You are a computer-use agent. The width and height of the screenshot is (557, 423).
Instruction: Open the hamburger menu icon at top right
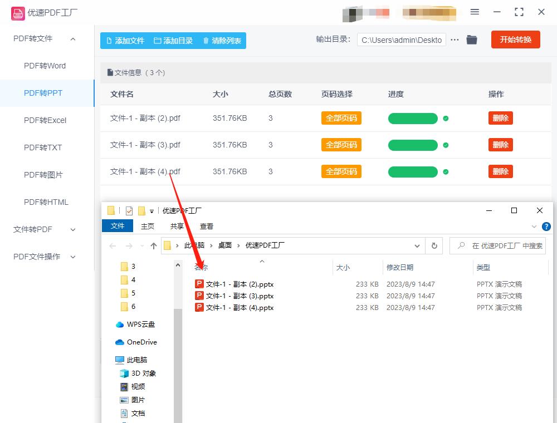click(475, 11)
